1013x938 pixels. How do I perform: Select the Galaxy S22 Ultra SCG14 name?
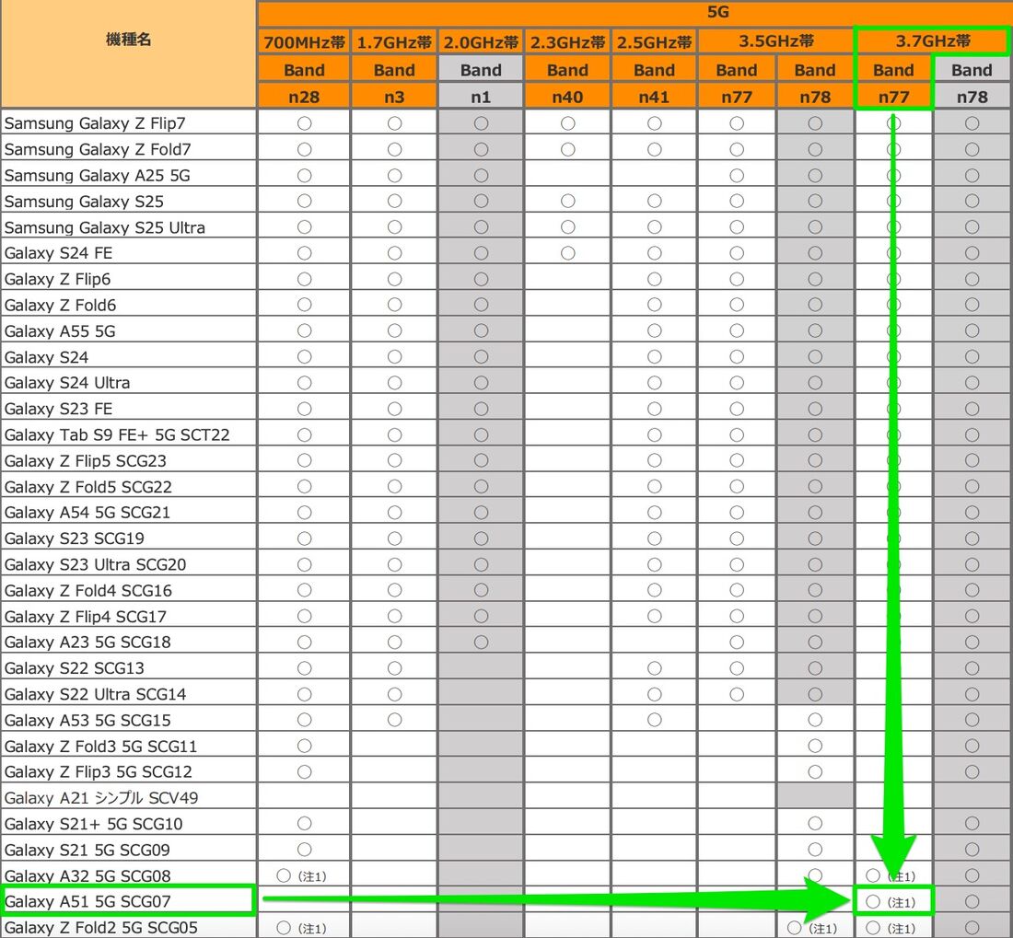pos(95,694)
